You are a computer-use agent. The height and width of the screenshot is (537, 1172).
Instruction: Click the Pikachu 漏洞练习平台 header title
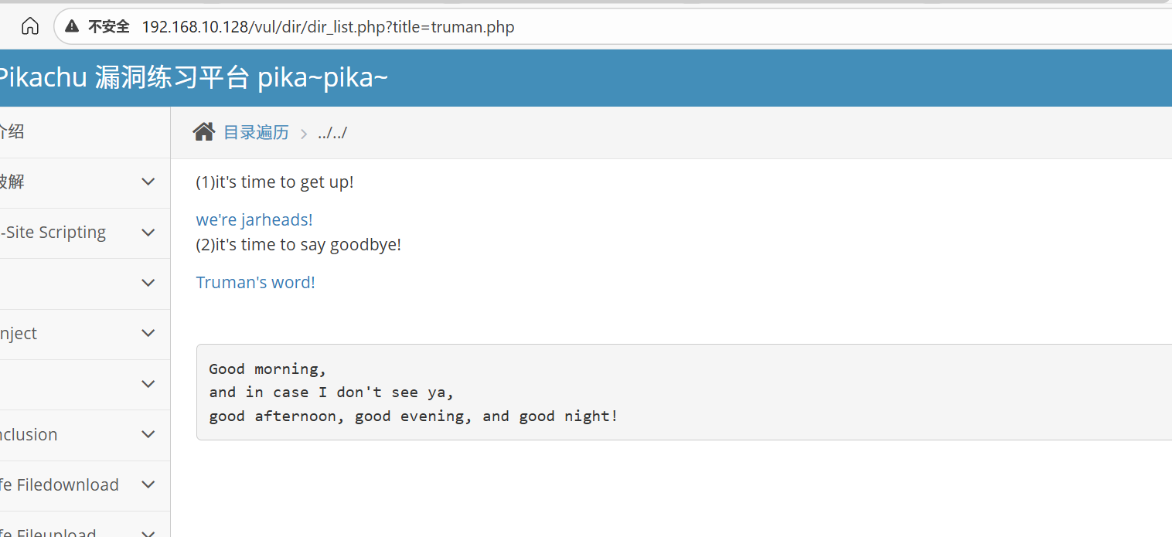(192, 77)
